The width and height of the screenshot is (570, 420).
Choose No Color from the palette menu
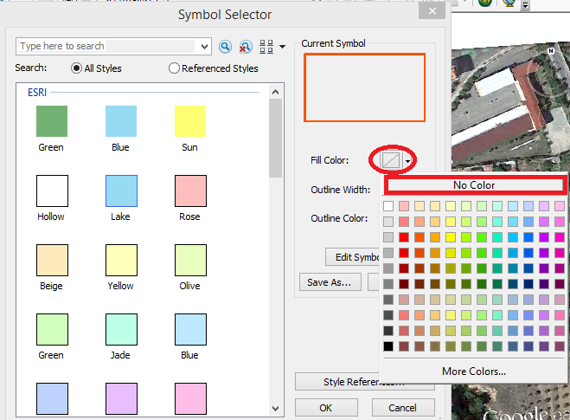474,185
